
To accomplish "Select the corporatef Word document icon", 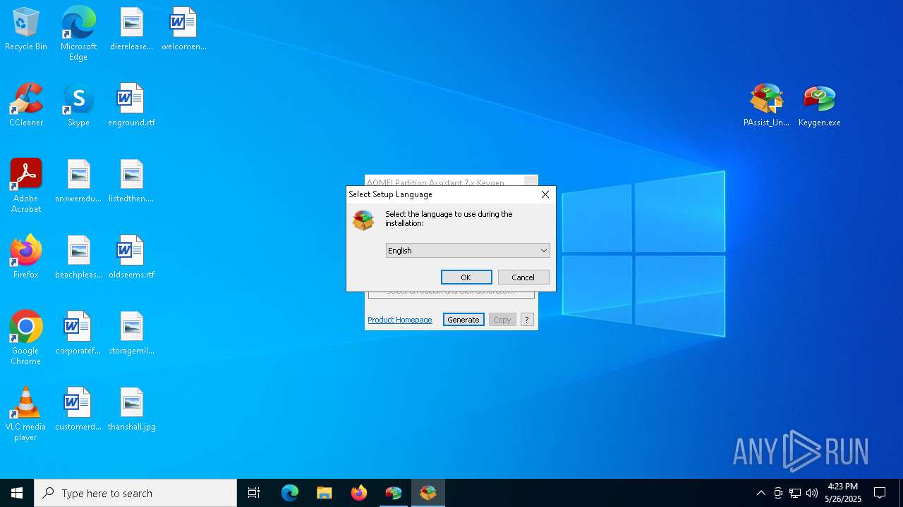I will coord(78,334).
